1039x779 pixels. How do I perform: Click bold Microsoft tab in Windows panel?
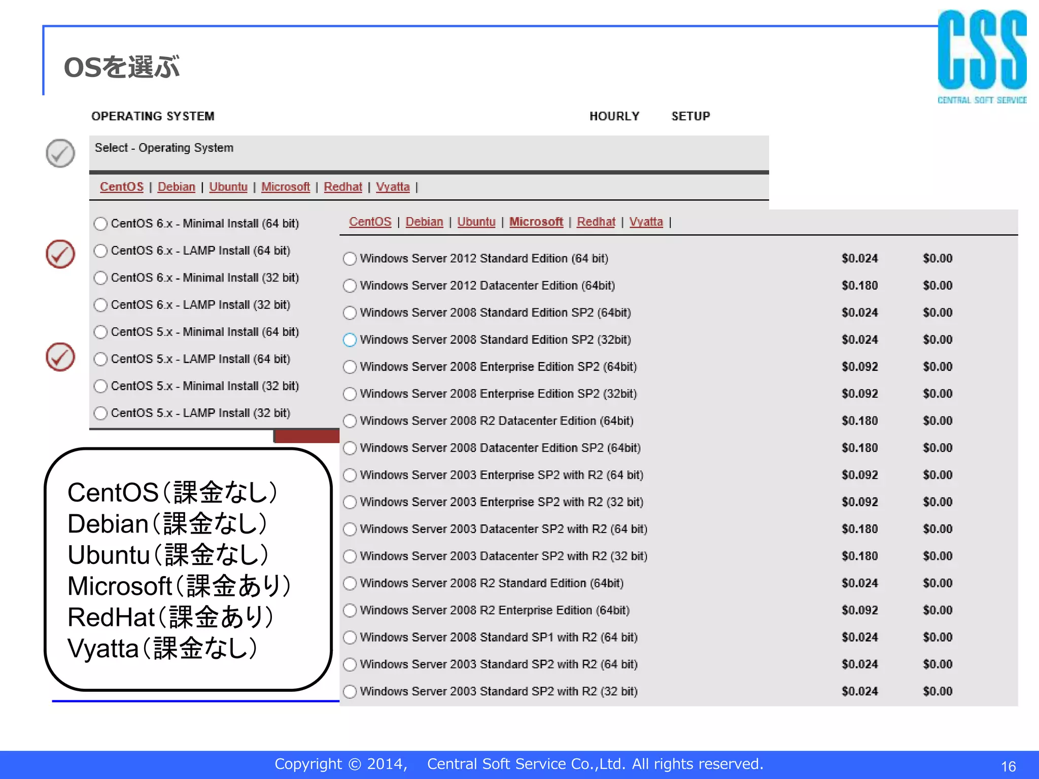(536, 222)
